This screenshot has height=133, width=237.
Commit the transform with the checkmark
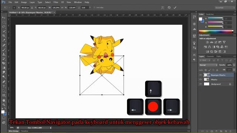click(175, 7)
